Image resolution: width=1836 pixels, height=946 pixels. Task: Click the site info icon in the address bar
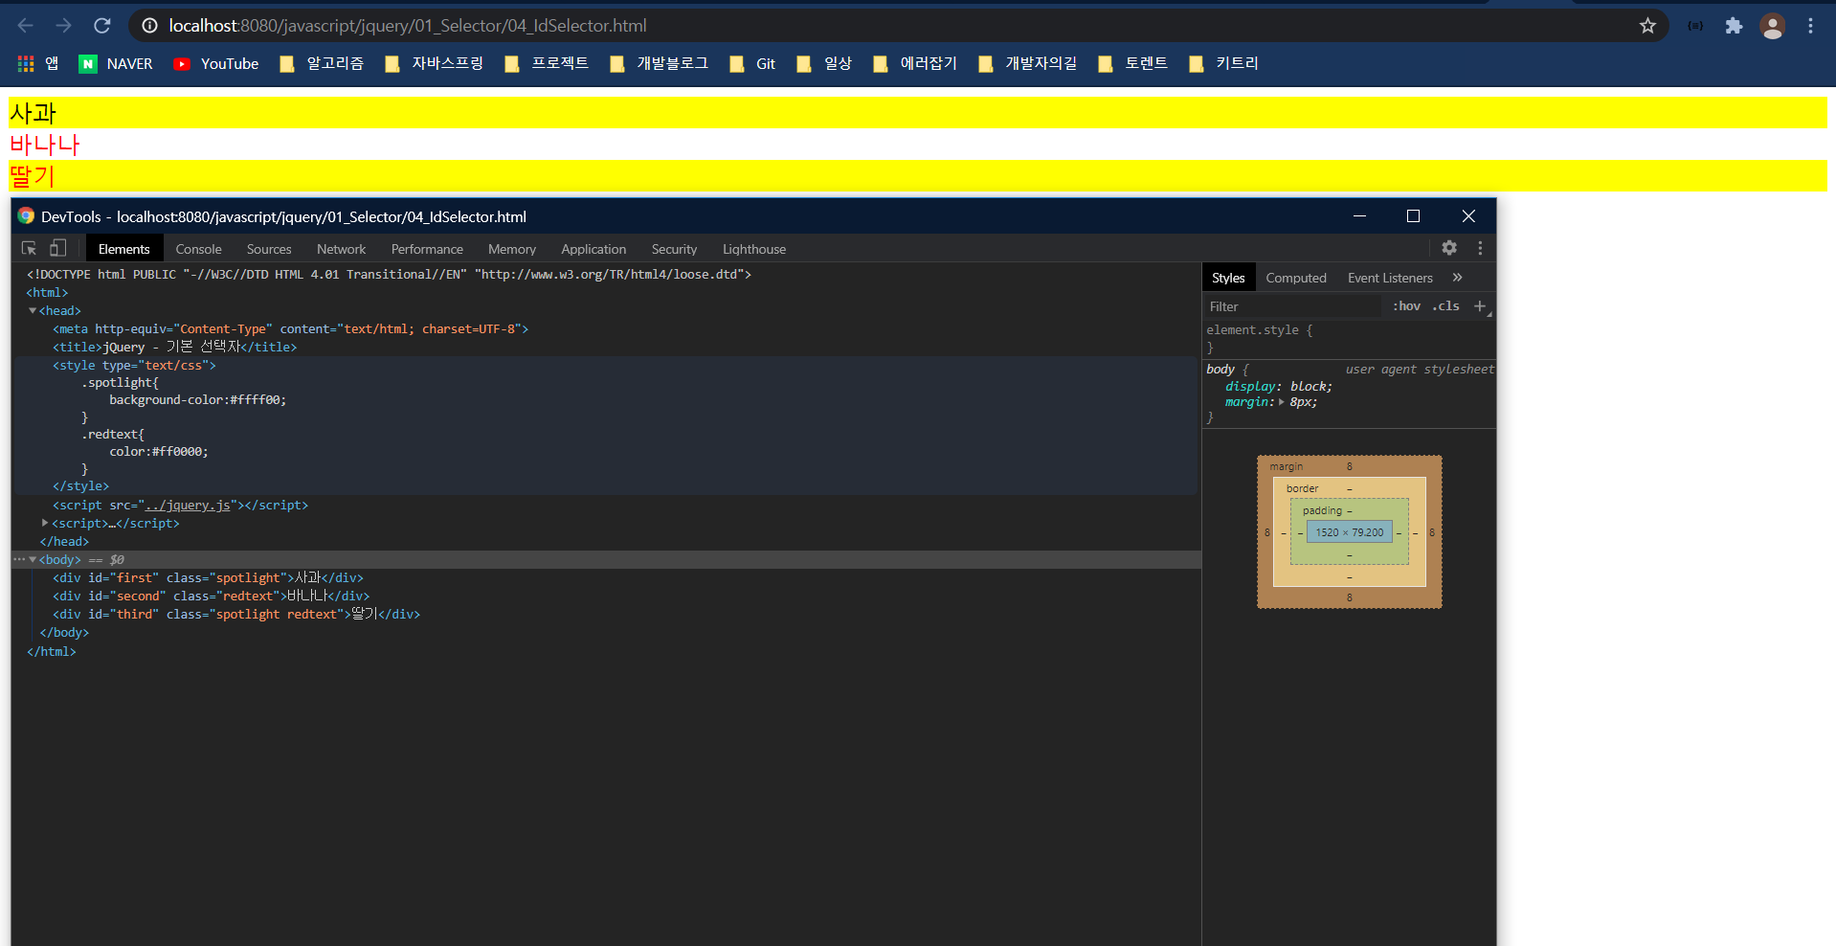[149, 26]
